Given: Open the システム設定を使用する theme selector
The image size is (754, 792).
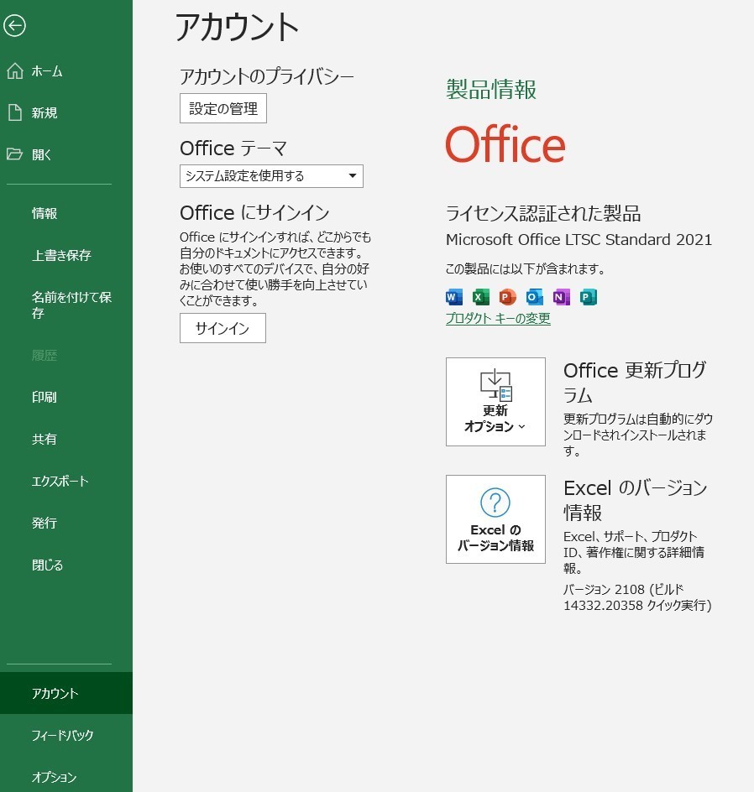Looking at the screenshot, I should [x=270, y=176].
